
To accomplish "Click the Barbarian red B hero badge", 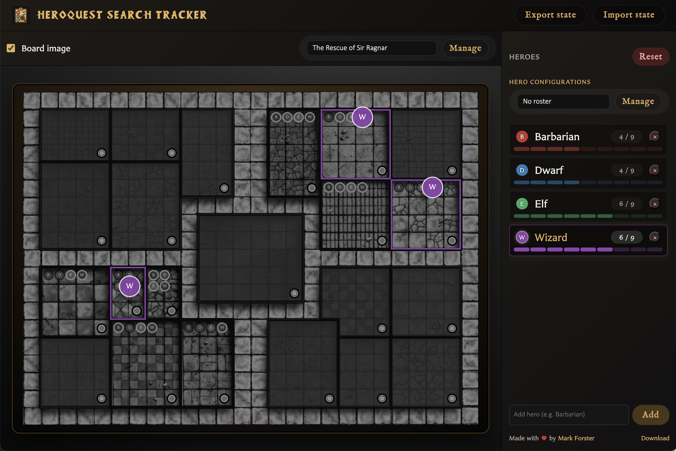I will 522,137.
